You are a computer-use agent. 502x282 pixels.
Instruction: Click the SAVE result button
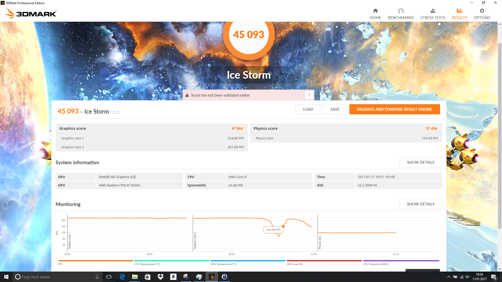[x=335, y=109]
